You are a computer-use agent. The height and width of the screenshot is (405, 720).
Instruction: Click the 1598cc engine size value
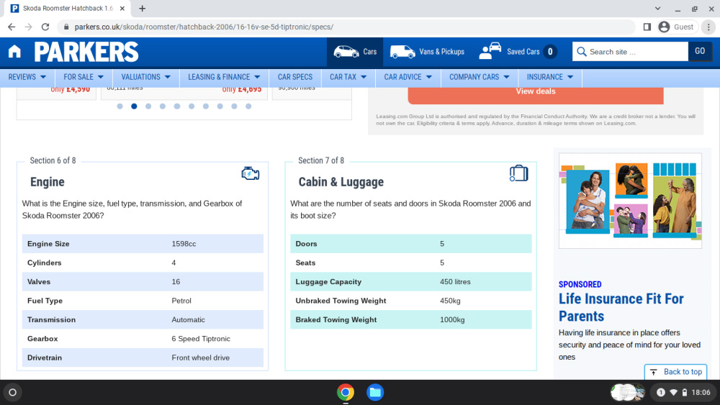tap(184, 244)
